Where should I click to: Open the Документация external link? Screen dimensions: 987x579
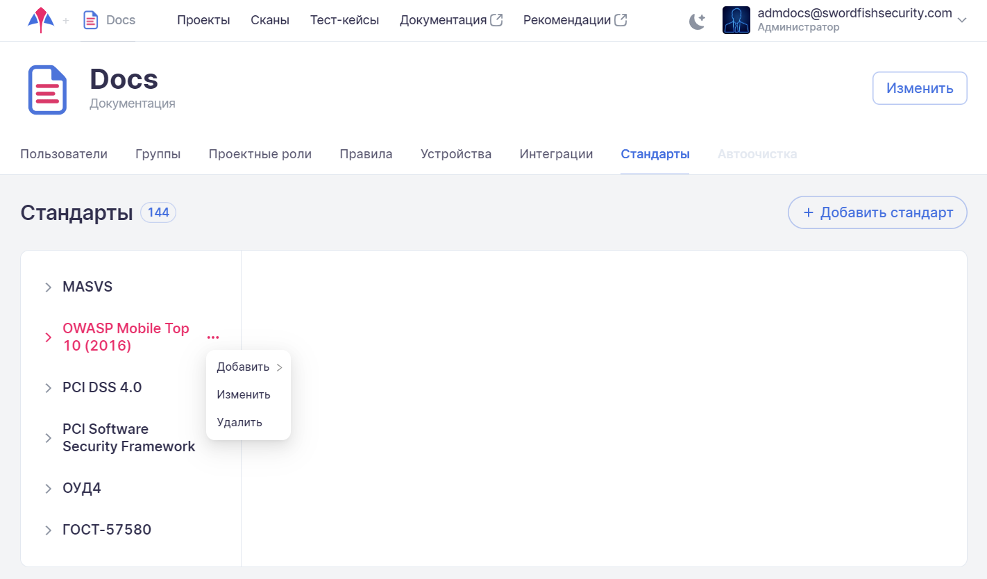(450, 20)
